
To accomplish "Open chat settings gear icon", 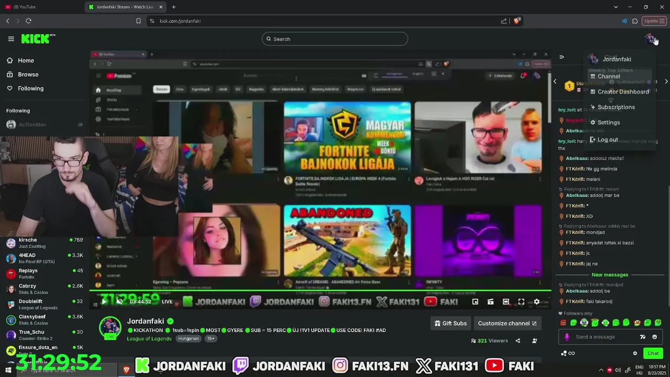I will click(635, 353).
